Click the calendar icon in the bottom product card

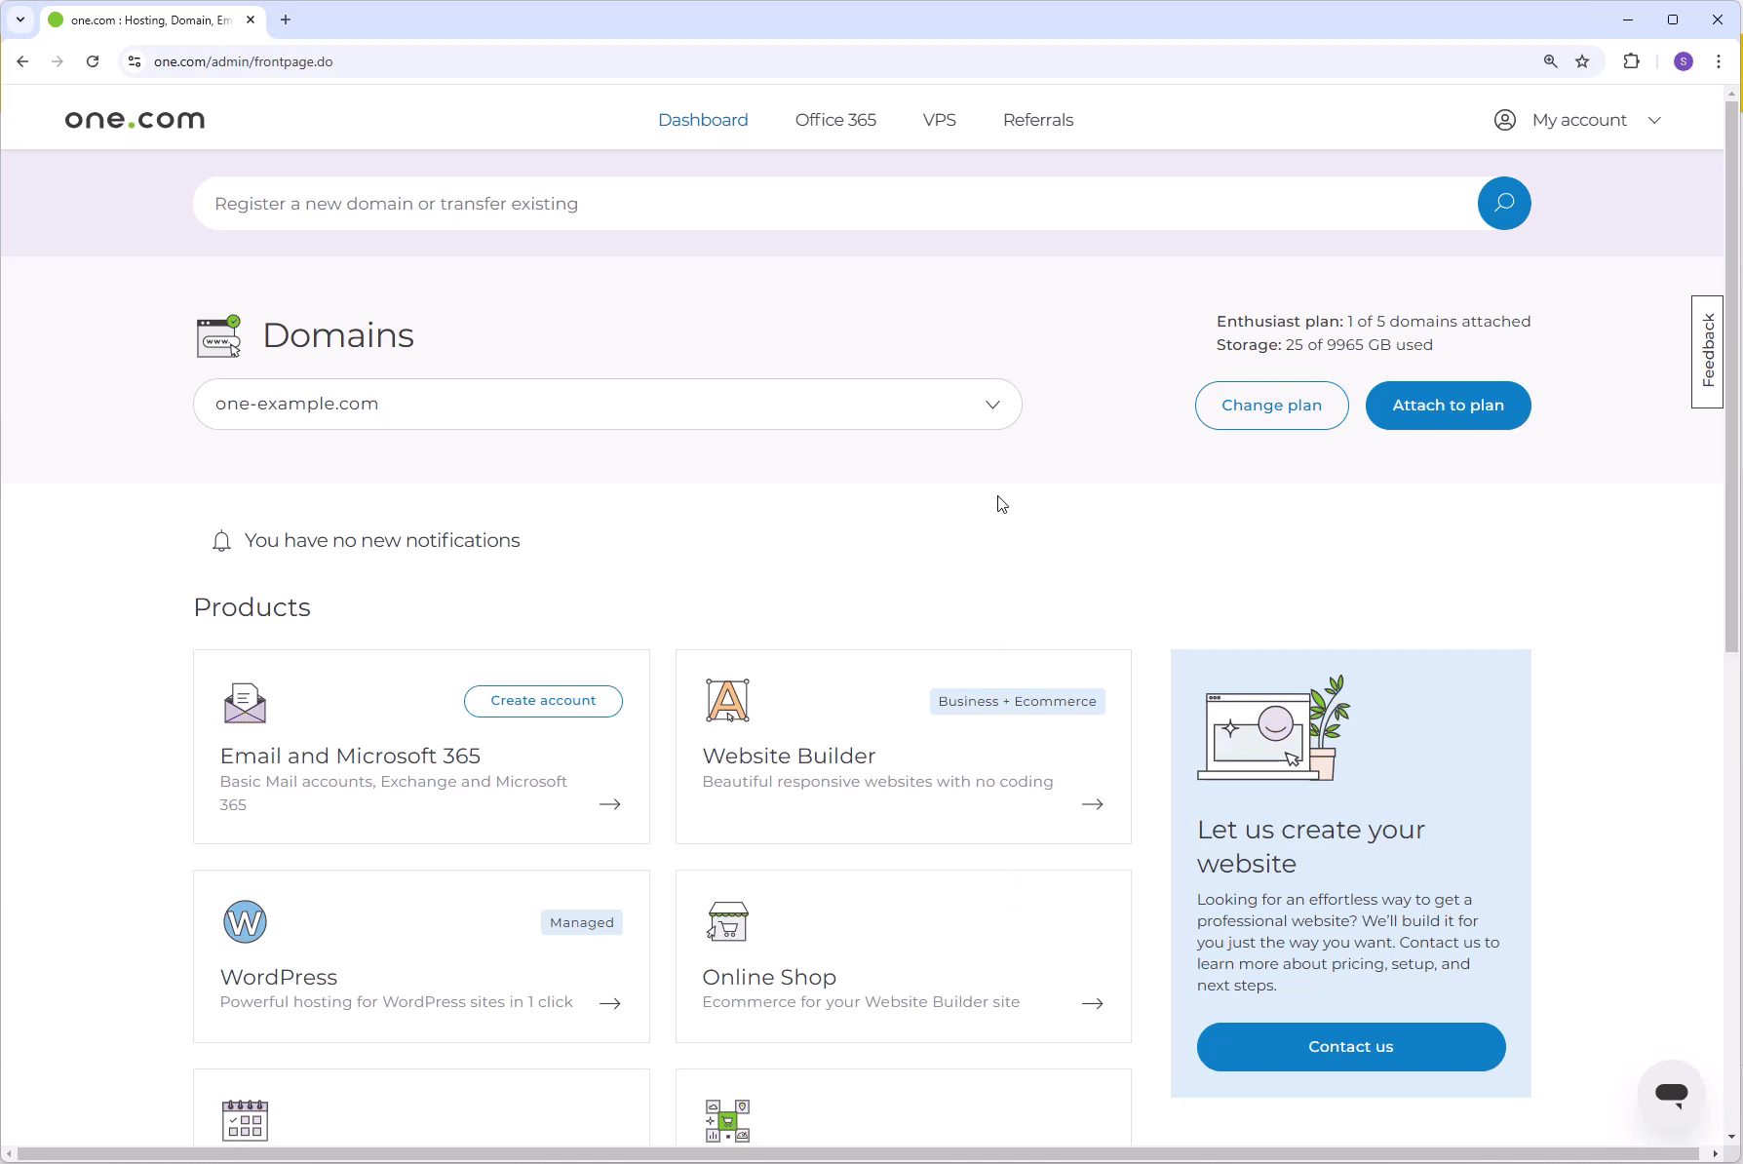245,1121
